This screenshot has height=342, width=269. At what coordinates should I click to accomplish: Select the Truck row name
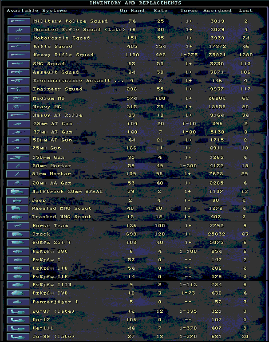(41, 234)
